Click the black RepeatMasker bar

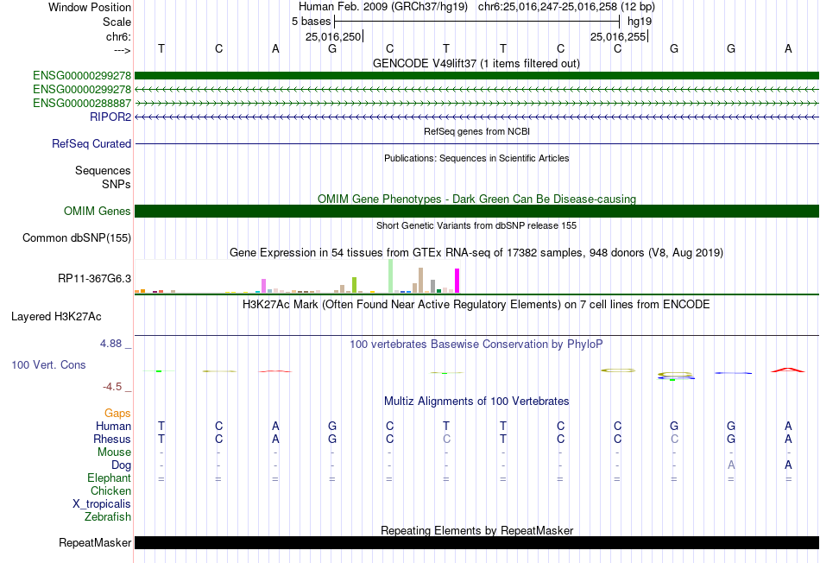[476, 542]
